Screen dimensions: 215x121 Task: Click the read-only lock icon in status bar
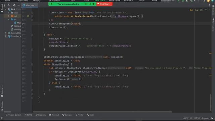212,118
